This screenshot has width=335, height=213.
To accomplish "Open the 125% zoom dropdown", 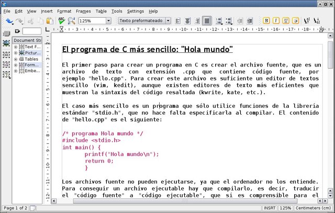I will (108, 21).
